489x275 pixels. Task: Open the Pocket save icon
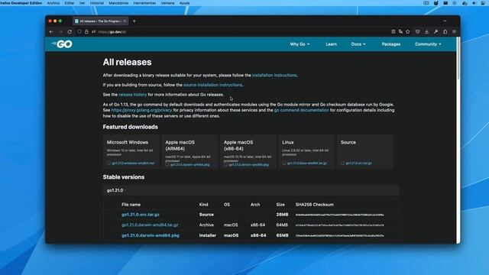(x=418, y=32)
